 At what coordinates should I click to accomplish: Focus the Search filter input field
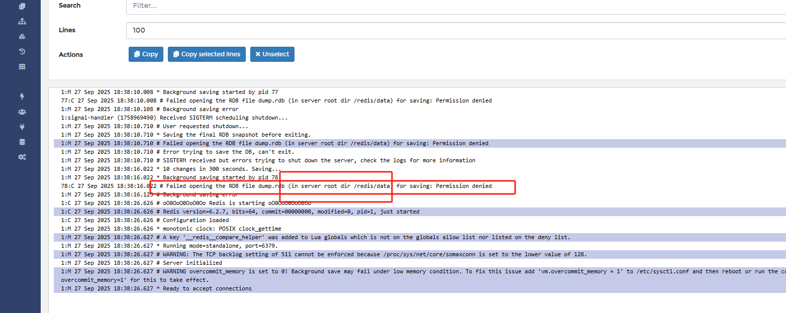pos(456,6)
